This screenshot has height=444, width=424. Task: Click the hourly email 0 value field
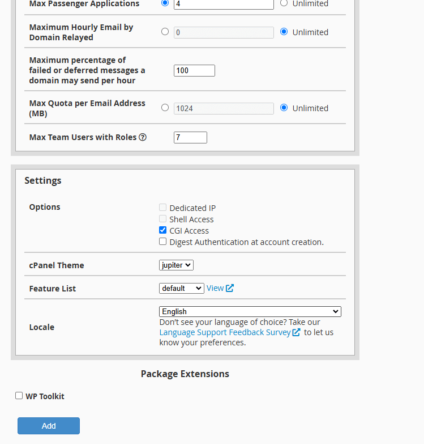tap(224, 32)
